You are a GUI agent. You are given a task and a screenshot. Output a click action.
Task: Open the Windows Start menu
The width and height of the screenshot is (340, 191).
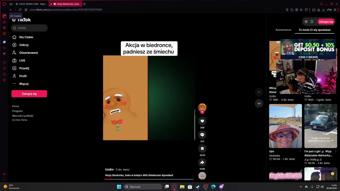pos(119,187)
